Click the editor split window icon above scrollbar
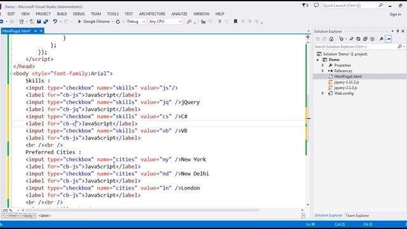This screenshot has height=229, width=407. [x=308, y=38]
